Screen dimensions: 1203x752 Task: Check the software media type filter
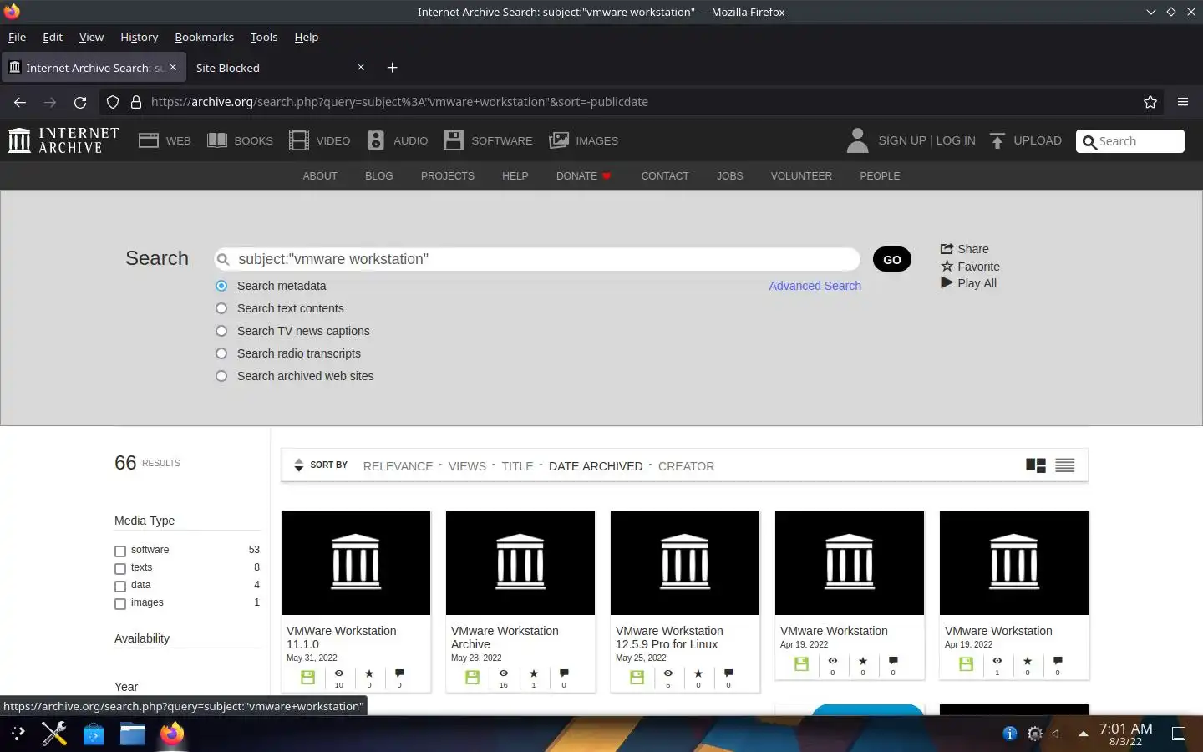(x=120, y=551)
